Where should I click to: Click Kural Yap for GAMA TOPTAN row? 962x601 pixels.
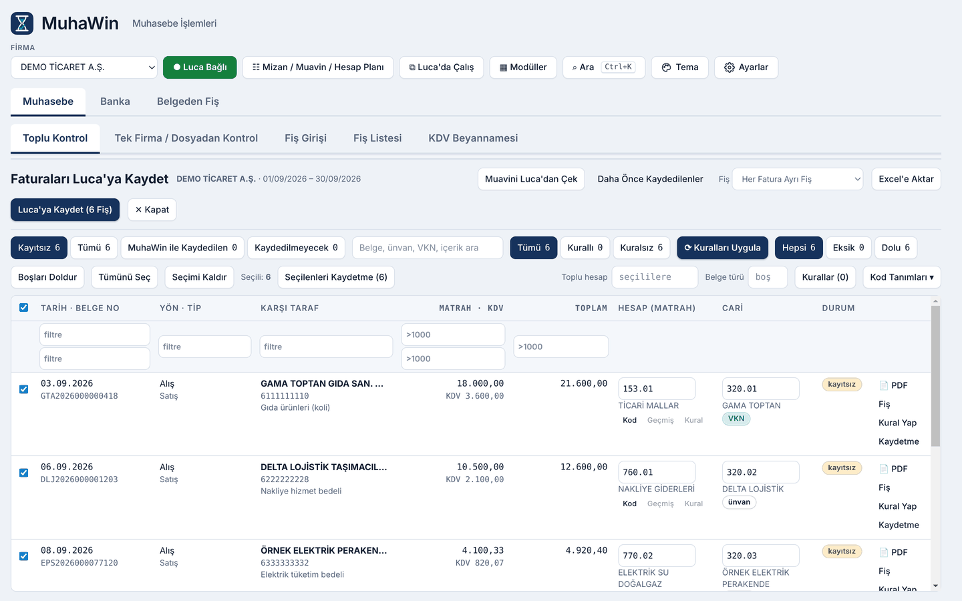(x=897, y=423)
